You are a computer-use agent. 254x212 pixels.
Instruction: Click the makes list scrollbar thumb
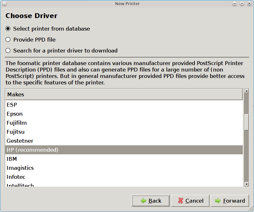tap(246, 122)
